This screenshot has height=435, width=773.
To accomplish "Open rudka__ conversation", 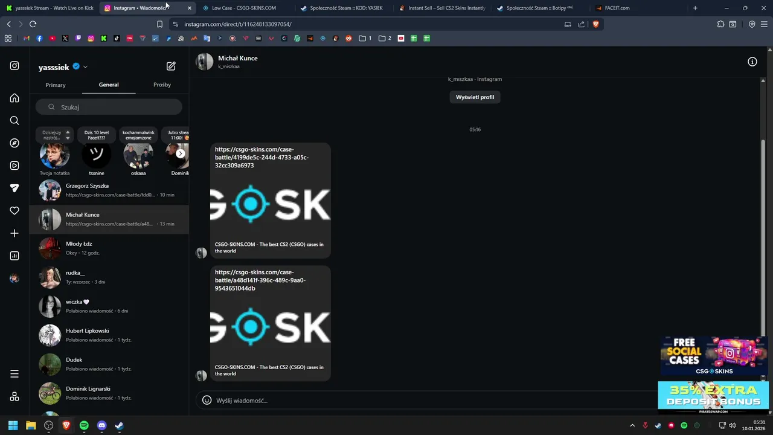I will 109,277.
